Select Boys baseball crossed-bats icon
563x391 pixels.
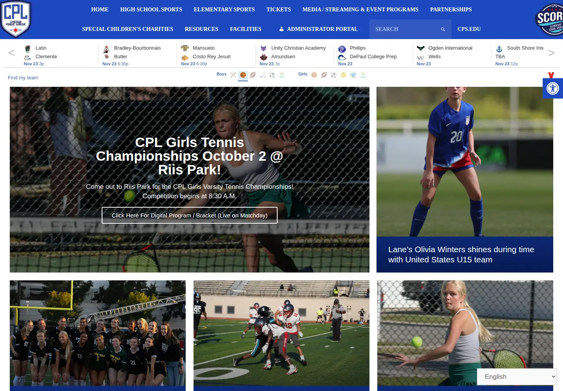(233, 75)
